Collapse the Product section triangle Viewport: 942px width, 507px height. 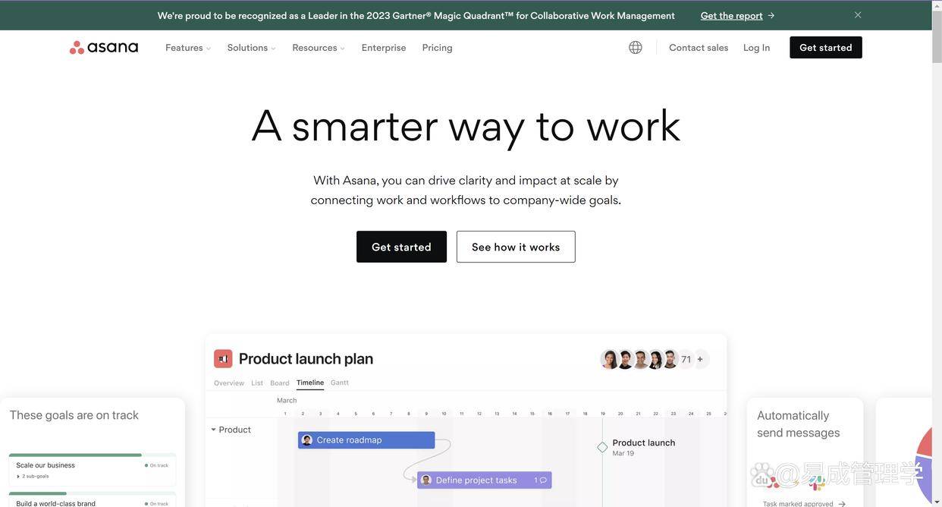(x=213, y=430)
